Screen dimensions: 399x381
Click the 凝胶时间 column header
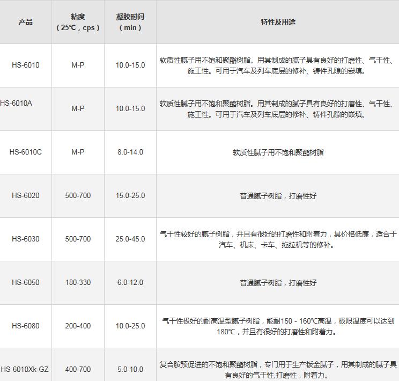[x=130, y=22]
